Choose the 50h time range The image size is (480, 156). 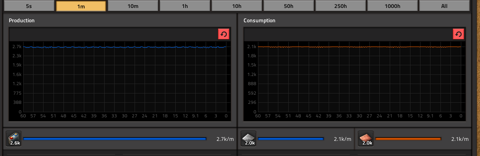(288, 6)
